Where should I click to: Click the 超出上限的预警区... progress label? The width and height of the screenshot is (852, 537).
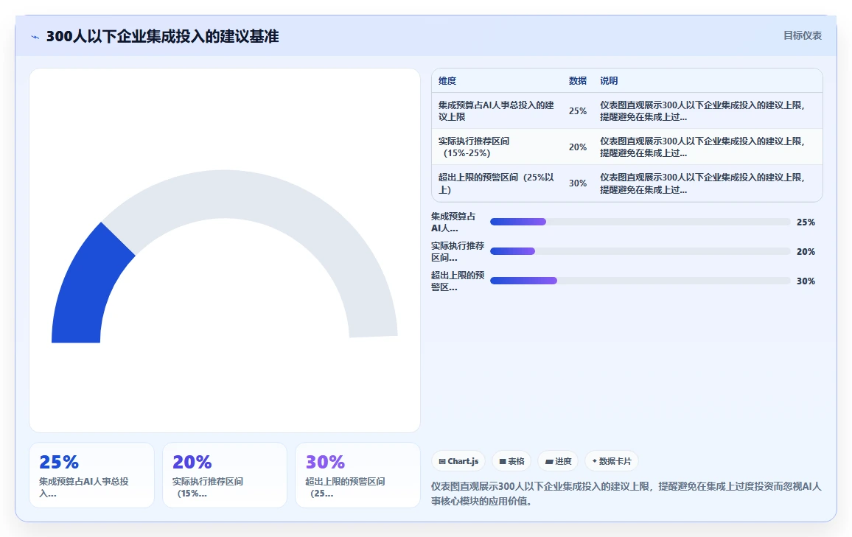458,281
